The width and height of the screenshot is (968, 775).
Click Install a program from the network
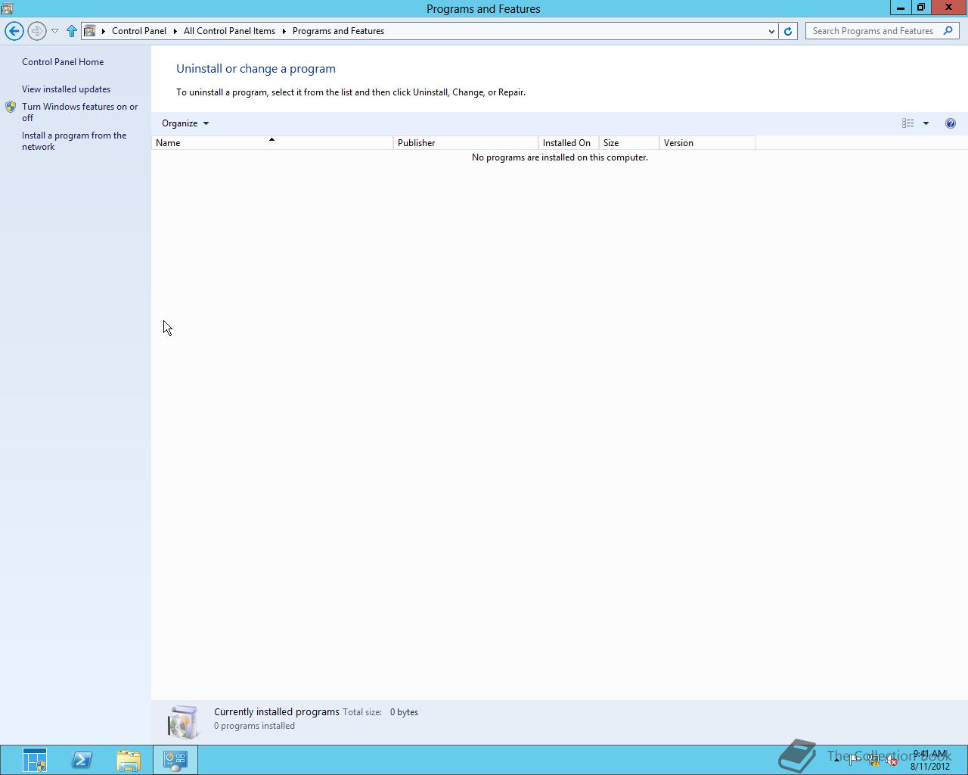point(74,141)
